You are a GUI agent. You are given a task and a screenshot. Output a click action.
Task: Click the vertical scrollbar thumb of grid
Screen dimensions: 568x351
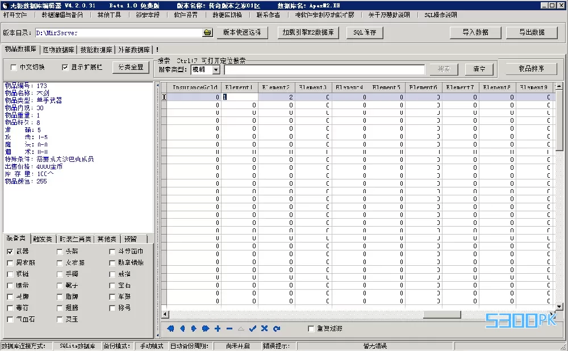(559, 120)
